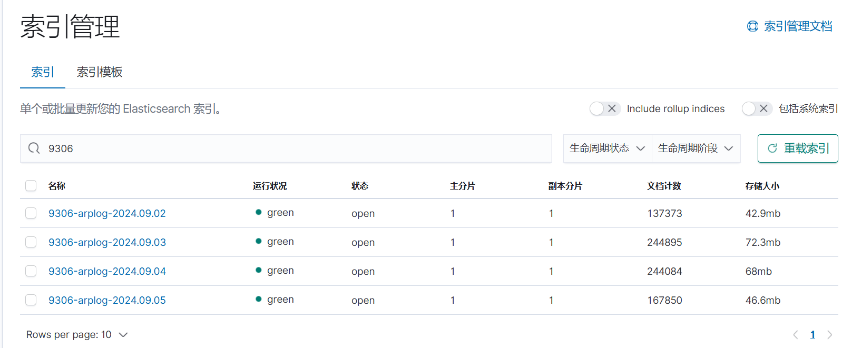Check the box for 9306-arplog-2024.09.02
This screenshot has height=348, width=852.
pyautogui.click(x=31, y=213)
